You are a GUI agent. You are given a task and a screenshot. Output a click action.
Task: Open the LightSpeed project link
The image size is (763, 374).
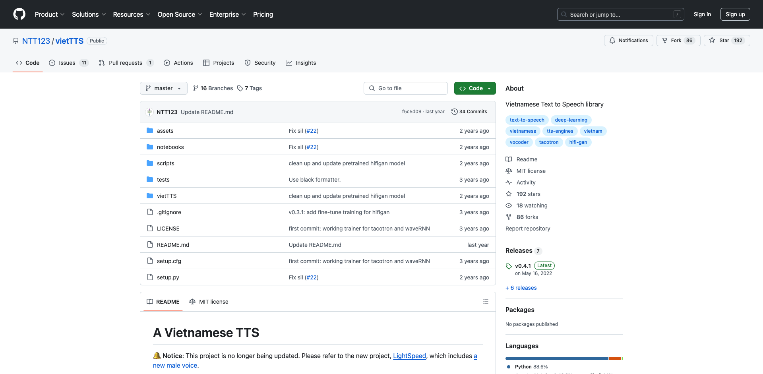[409, 356]
